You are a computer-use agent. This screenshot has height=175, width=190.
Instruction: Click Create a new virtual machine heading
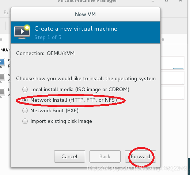(x=76, y=29)
